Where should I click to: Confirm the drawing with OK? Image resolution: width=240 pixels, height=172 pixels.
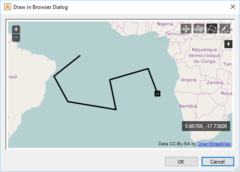[181, 162]
